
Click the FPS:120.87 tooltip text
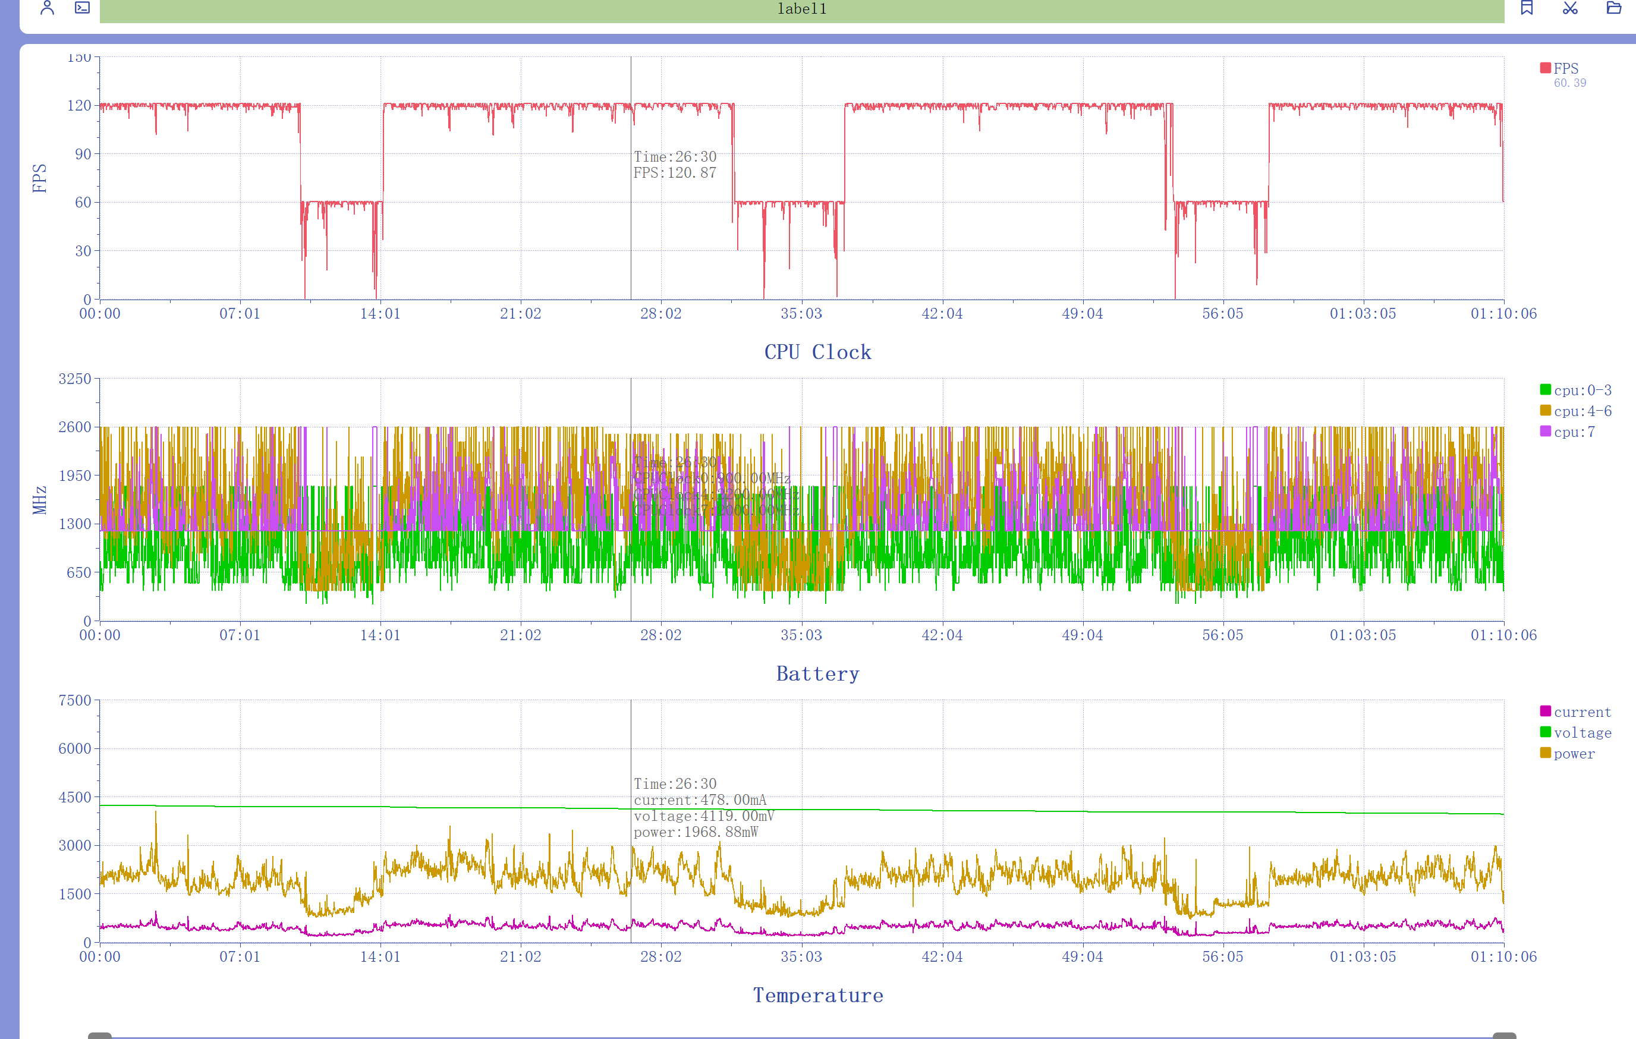[675, 172]
